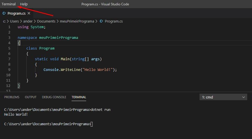Switch to the PROBLEMS panel tab

12,97
